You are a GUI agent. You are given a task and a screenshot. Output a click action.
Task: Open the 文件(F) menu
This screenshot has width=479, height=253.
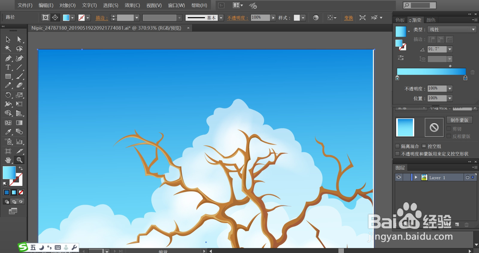tap(25, 5)
